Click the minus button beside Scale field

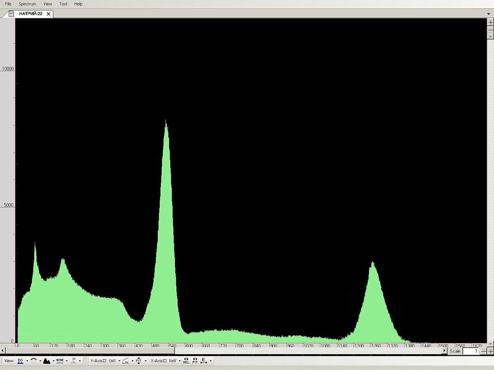click(x=484, y=351)
